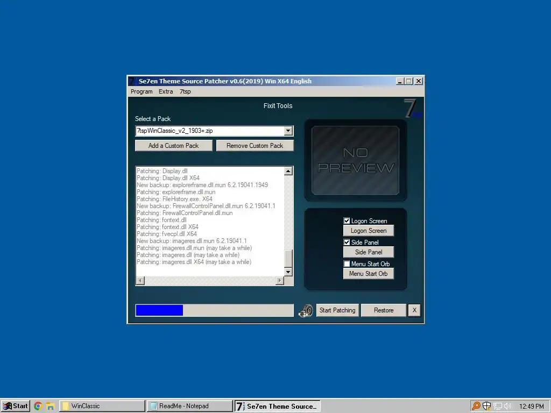Click the Menu Start Orb button
The image size is (551, 413).
pos(368,273)
